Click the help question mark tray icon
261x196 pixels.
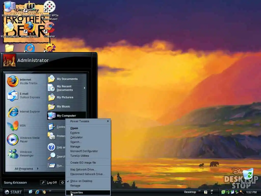click(x=206, y=192)
